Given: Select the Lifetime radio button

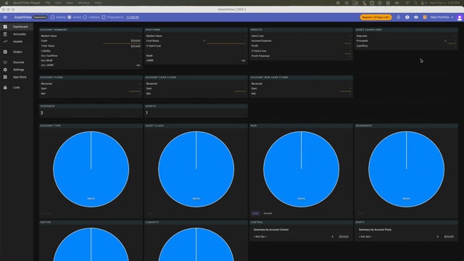Looking at the screenshot, I should 85,17.
